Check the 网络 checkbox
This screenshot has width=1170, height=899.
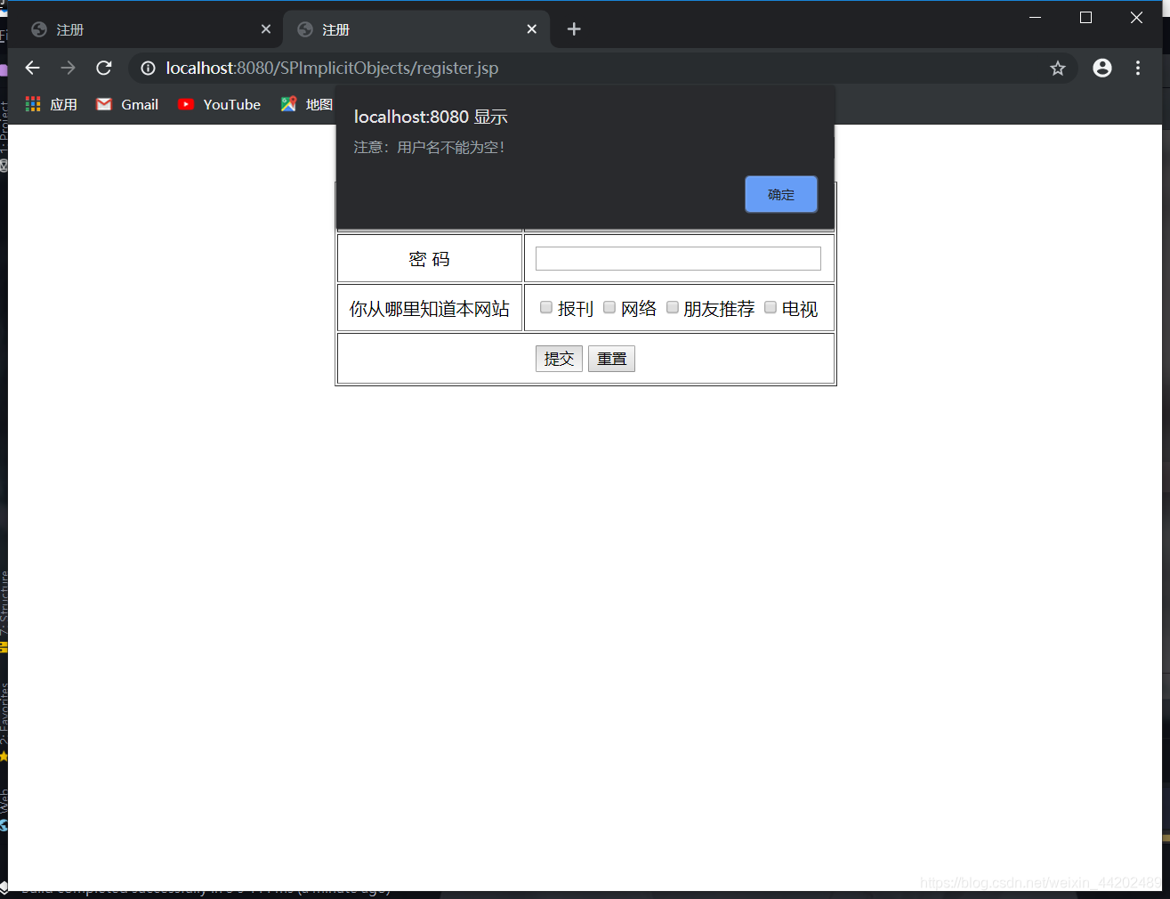tap(609, 307)
